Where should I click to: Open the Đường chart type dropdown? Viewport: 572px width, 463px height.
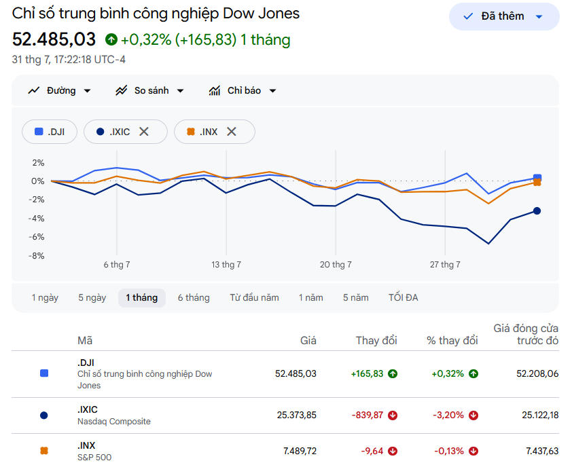click(x=60, y=90)
